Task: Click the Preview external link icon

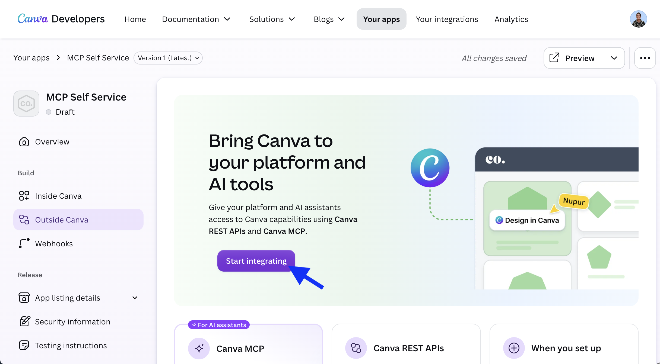Action: [x=554, y=58]
